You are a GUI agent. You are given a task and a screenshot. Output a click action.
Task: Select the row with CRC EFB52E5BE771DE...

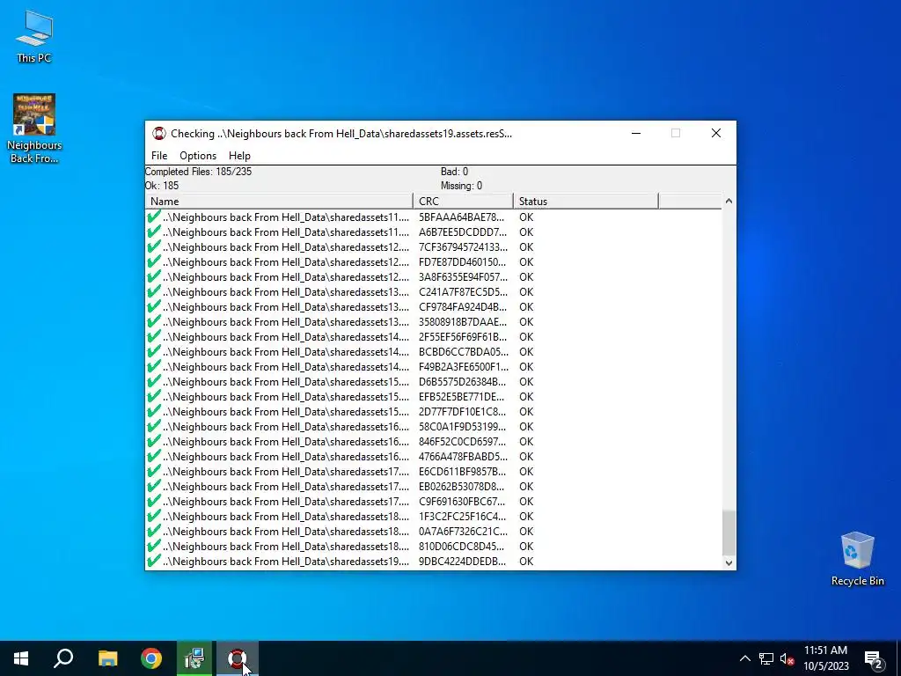pyautogui.click(x=433, y=397)
